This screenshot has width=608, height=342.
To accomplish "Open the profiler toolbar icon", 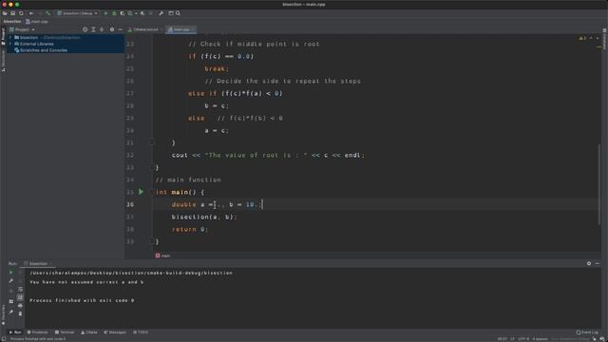I will (131, 13).
